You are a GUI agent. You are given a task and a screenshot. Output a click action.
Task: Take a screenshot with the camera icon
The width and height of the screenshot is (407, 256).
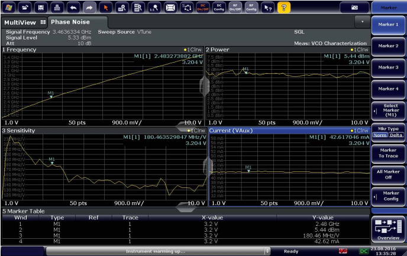(x=354, y=7)
